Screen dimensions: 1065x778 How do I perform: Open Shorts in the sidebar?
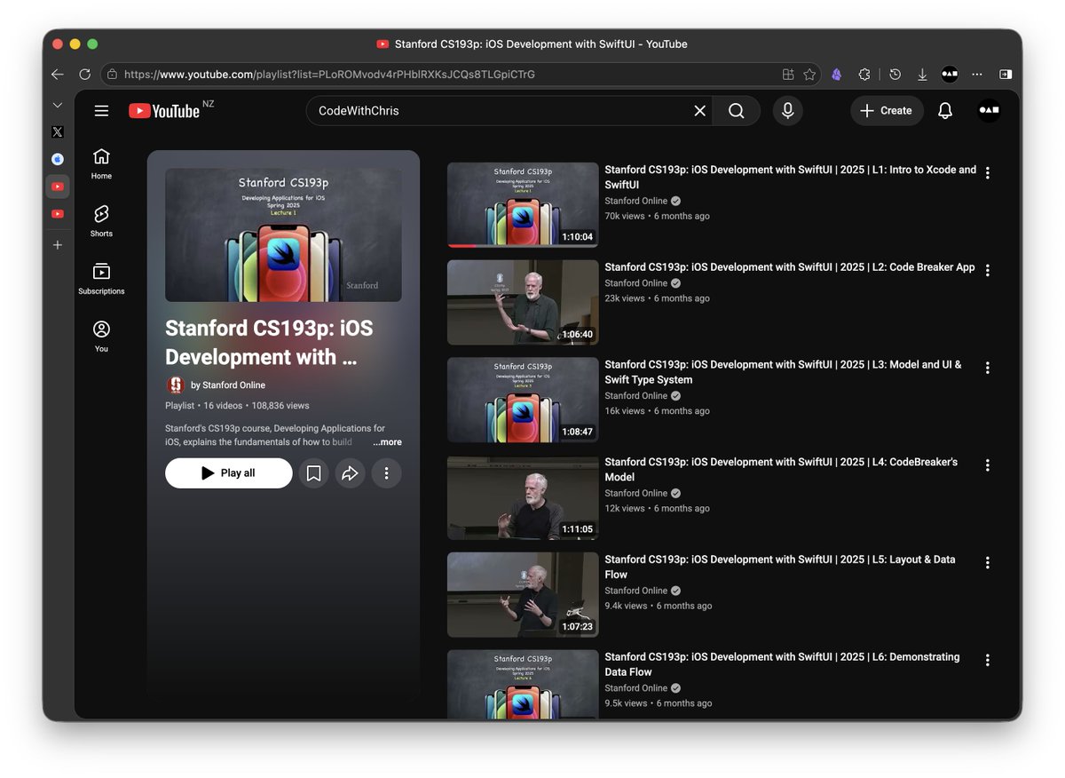(x=101, y=221)
